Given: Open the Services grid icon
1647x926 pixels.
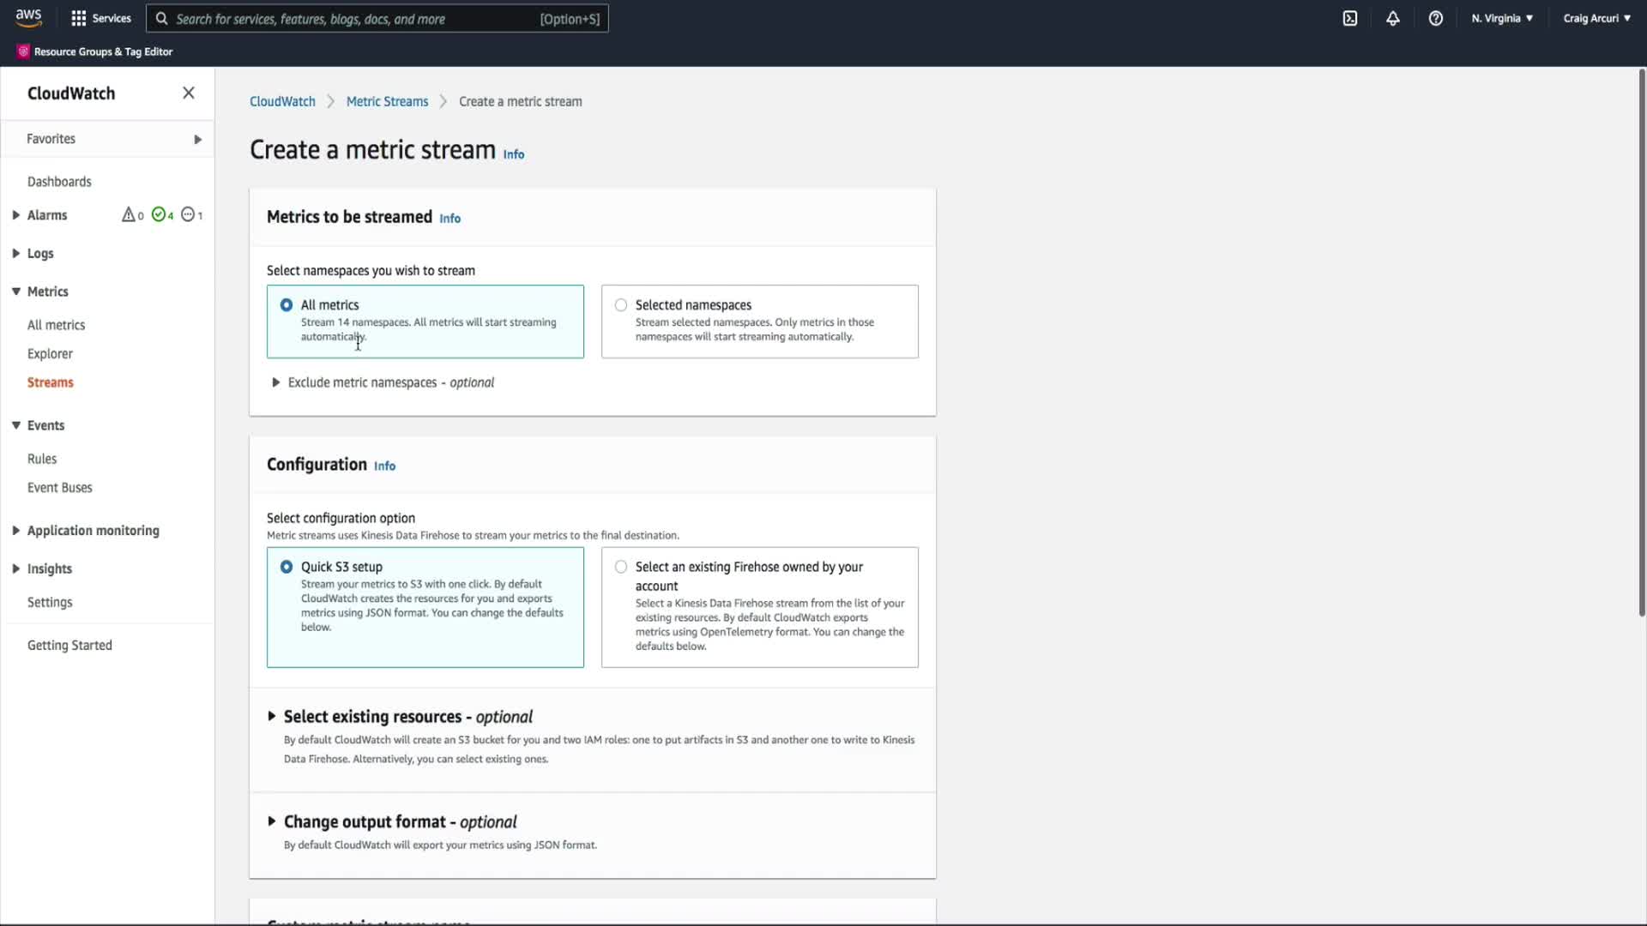Looking at the screenshot, I should click(x=78, y=18).
